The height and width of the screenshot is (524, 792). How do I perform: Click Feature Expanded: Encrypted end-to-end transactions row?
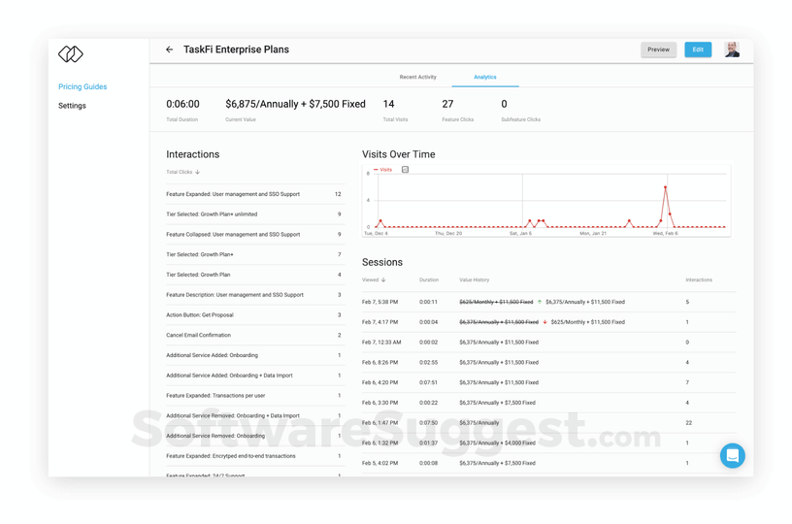(x=255, y=456)
